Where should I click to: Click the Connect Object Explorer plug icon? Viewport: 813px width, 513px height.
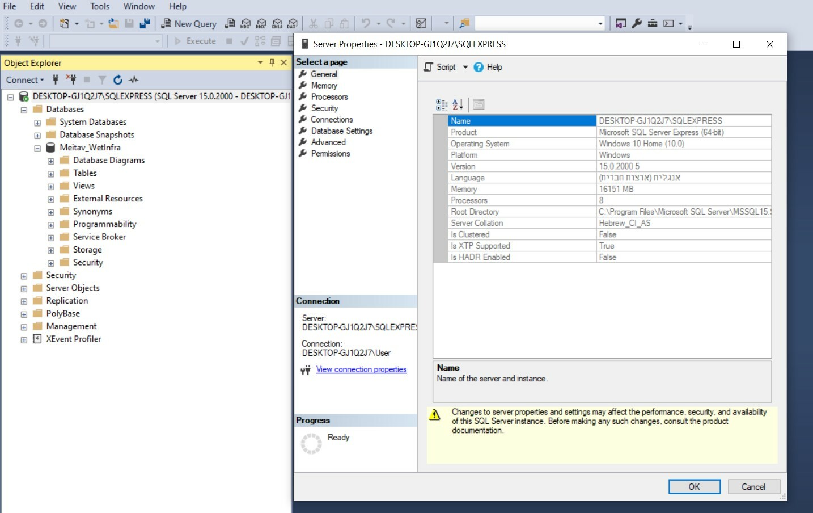point(56,79)
